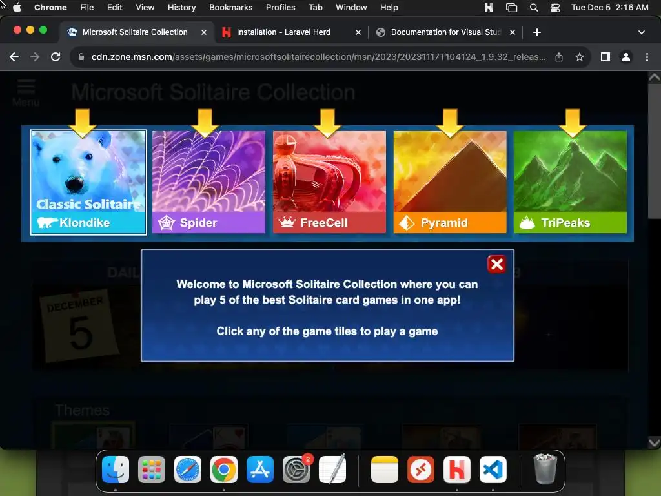Viewport: 661px width, 496px height.
Task: Open the Tab menu
Action: (315, 7)
